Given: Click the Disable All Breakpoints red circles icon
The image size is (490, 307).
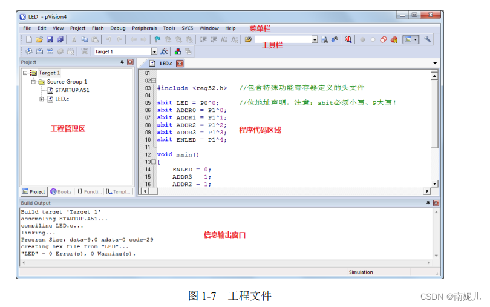Looking at the screenshot, I should pyautogui.click(x=384, y=39).
